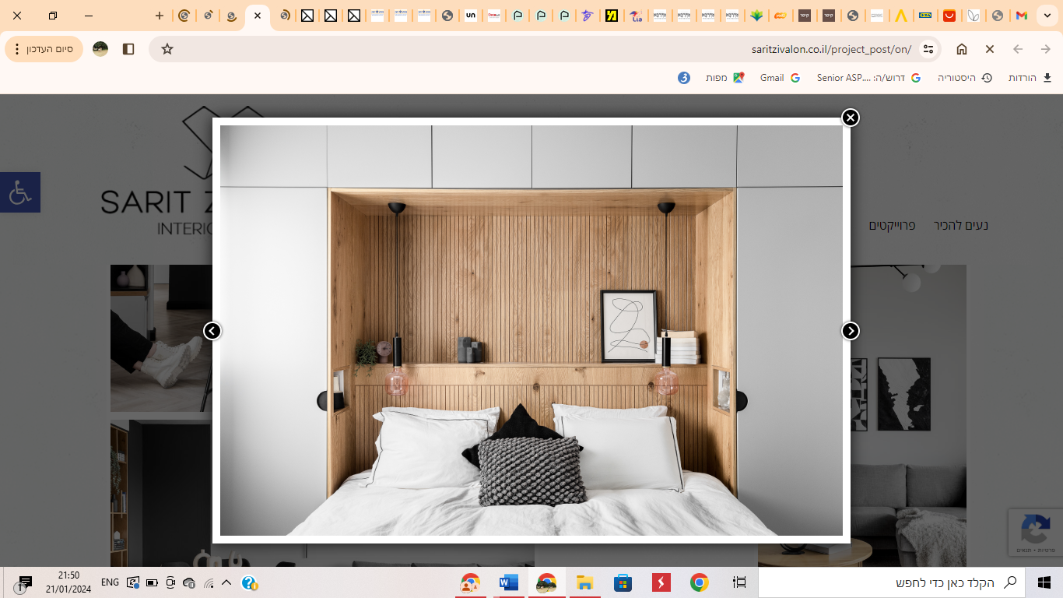View site information icon in address bar
Screen dimensions: 1063x598
tap(928, 49)
